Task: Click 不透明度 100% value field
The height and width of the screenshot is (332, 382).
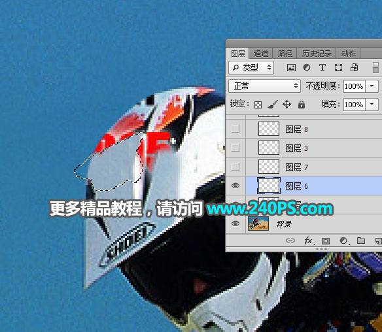Action: (x=355, y=86)
